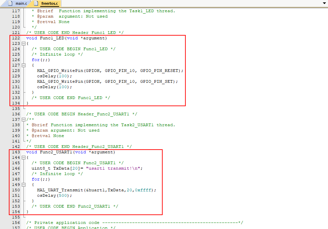Click the string "usart1 transmit!\n" on line 146

[x=113, y=168]
